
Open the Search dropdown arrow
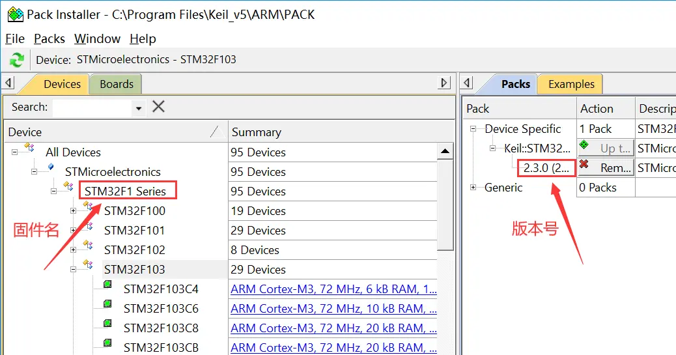[138, 108]
